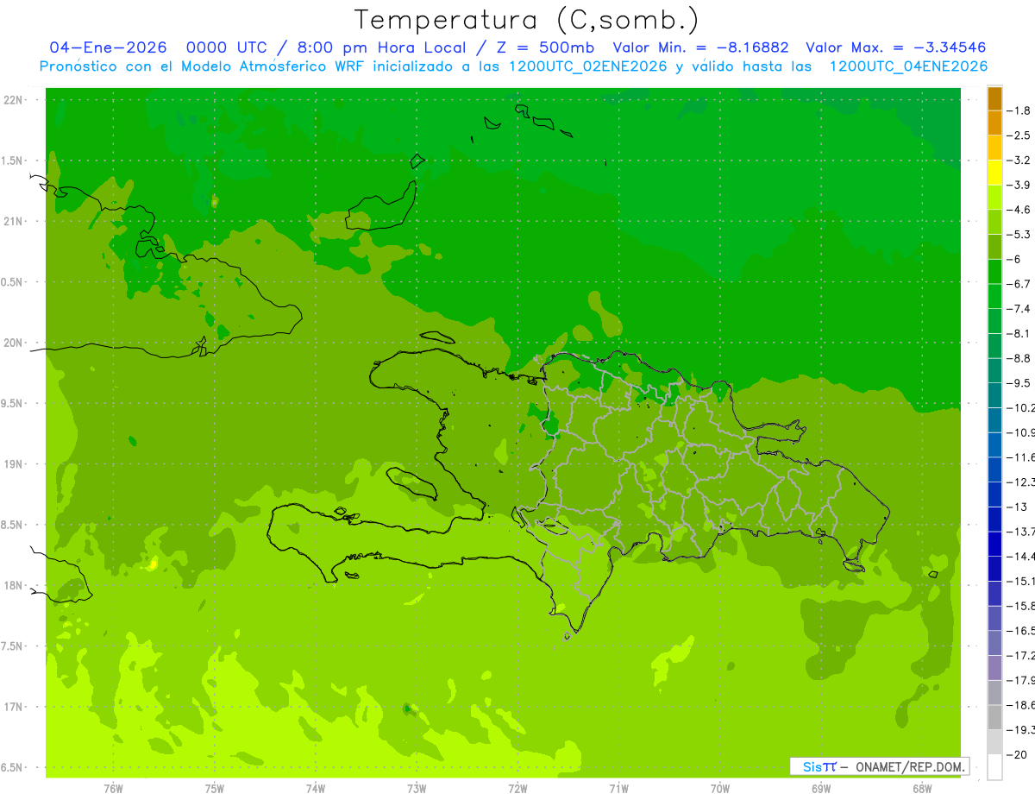The image size is (1035, 800).
Task: Click the "-2.5" colorbar label
Action: (1019, 135)
